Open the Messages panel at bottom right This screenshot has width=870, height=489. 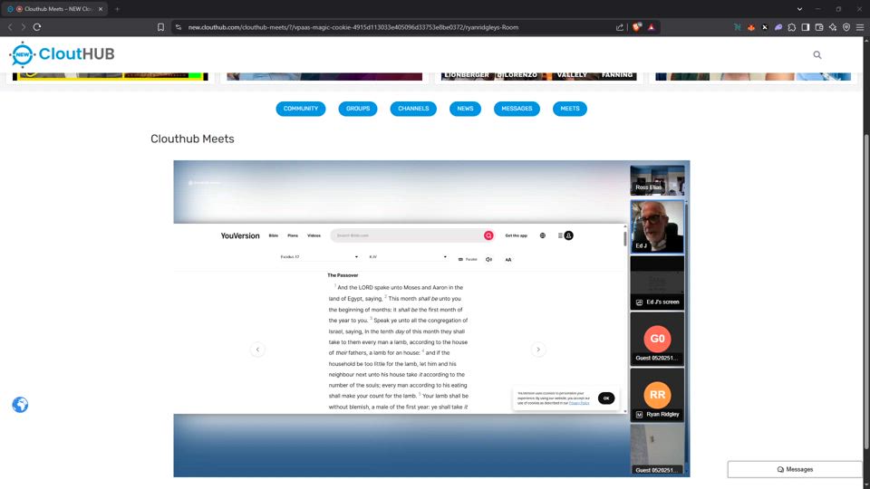pyautogui.click(x=795, y=469)
